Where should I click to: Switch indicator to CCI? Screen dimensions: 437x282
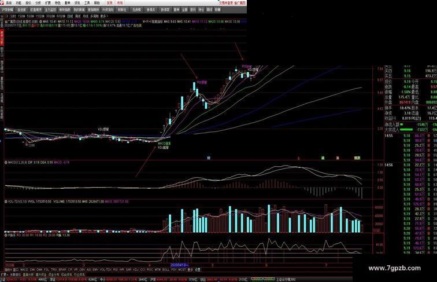pyautogui.click(x=143, y=270)
